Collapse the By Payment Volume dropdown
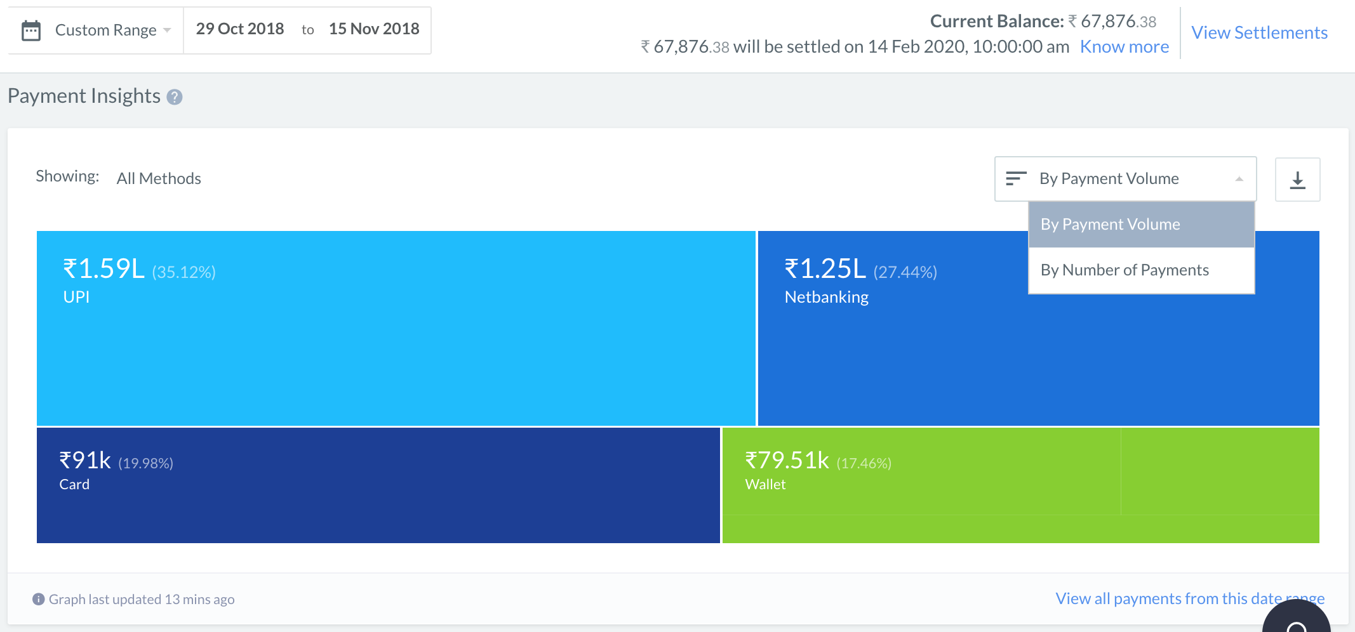Screen dimensions: 1355x632 (1125, 179)
